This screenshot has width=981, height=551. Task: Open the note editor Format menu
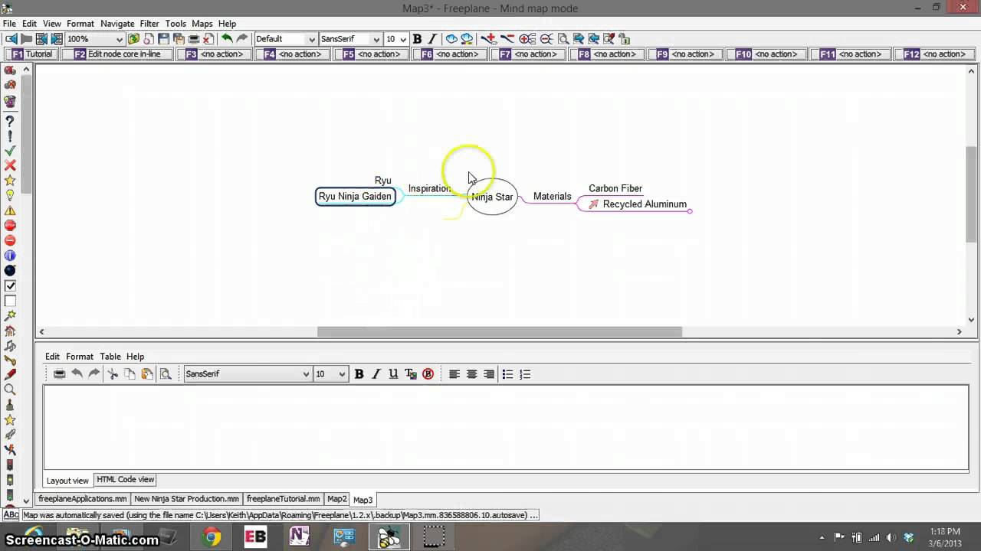click(x=80, y=357)
